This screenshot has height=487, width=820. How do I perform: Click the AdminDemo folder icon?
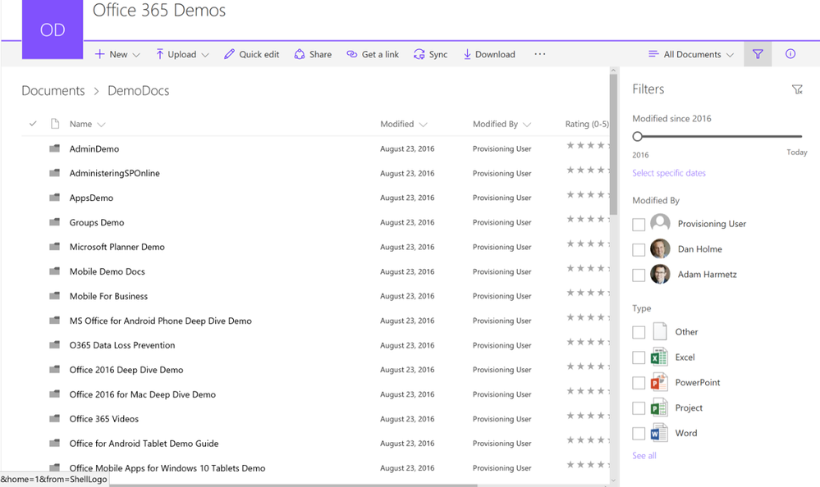pos(54,148)
